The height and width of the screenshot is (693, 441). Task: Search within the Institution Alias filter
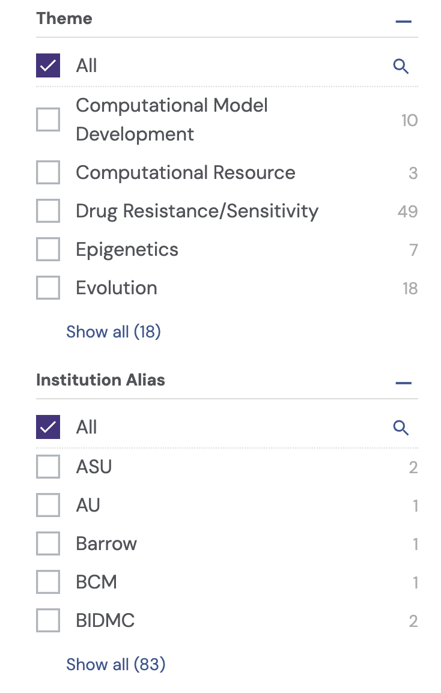(x=401, y=428)
